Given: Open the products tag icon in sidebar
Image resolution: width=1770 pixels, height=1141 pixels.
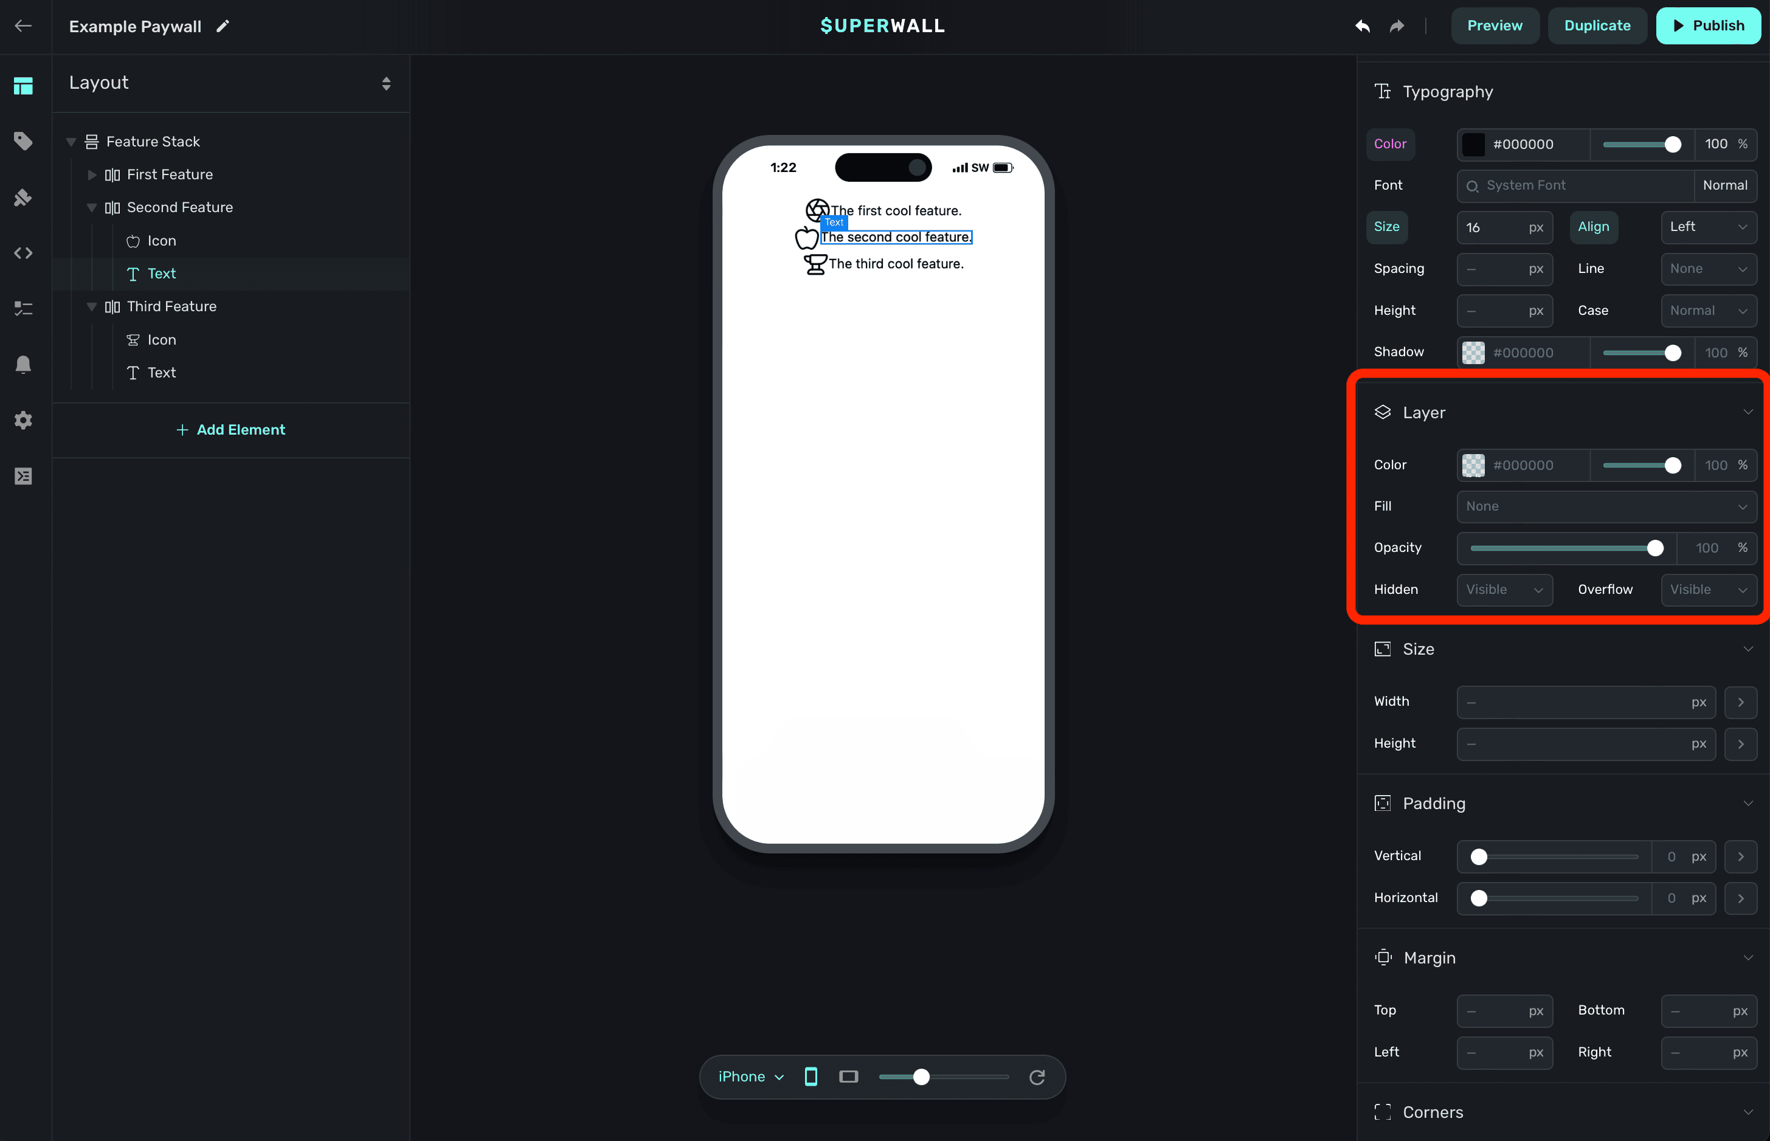Looking at the screenshot, I should coord(23,141).
